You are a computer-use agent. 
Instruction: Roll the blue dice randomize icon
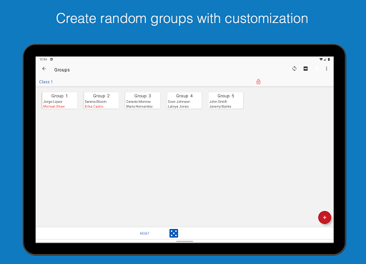(174, 233)
